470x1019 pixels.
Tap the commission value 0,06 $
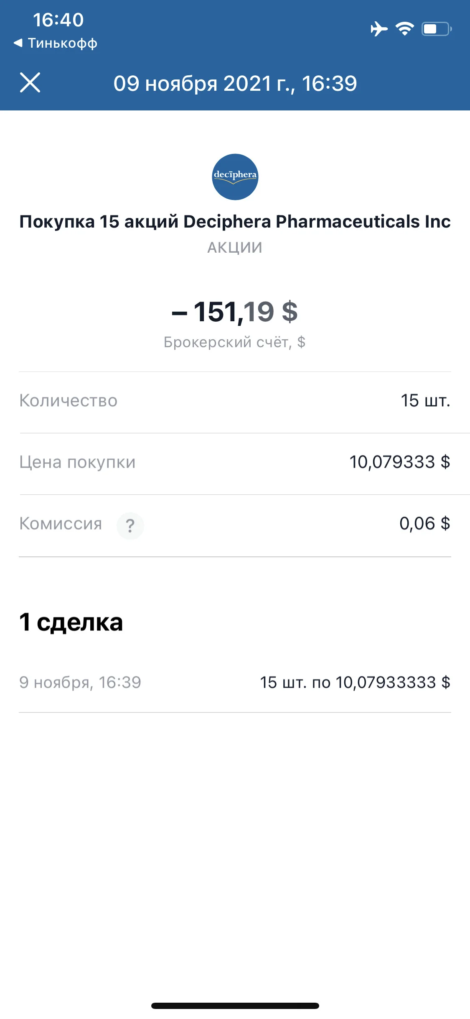tap(425, 524)
